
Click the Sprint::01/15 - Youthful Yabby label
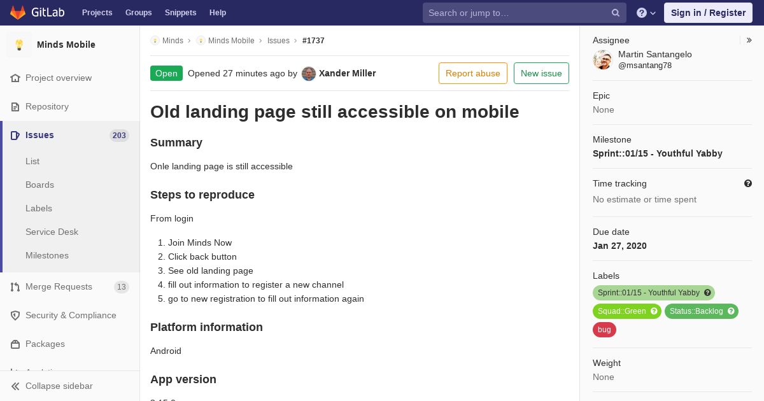(648, 293)
